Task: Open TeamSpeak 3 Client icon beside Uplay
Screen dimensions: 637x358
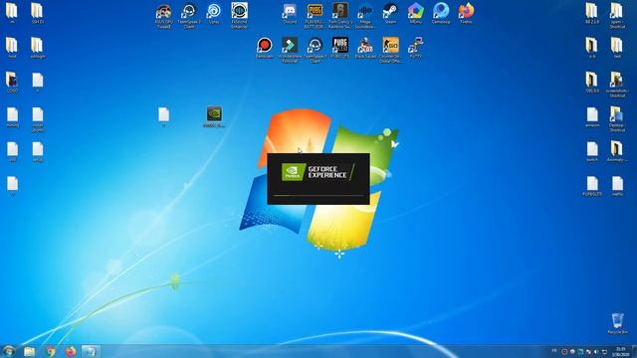Action: (189, 16)
